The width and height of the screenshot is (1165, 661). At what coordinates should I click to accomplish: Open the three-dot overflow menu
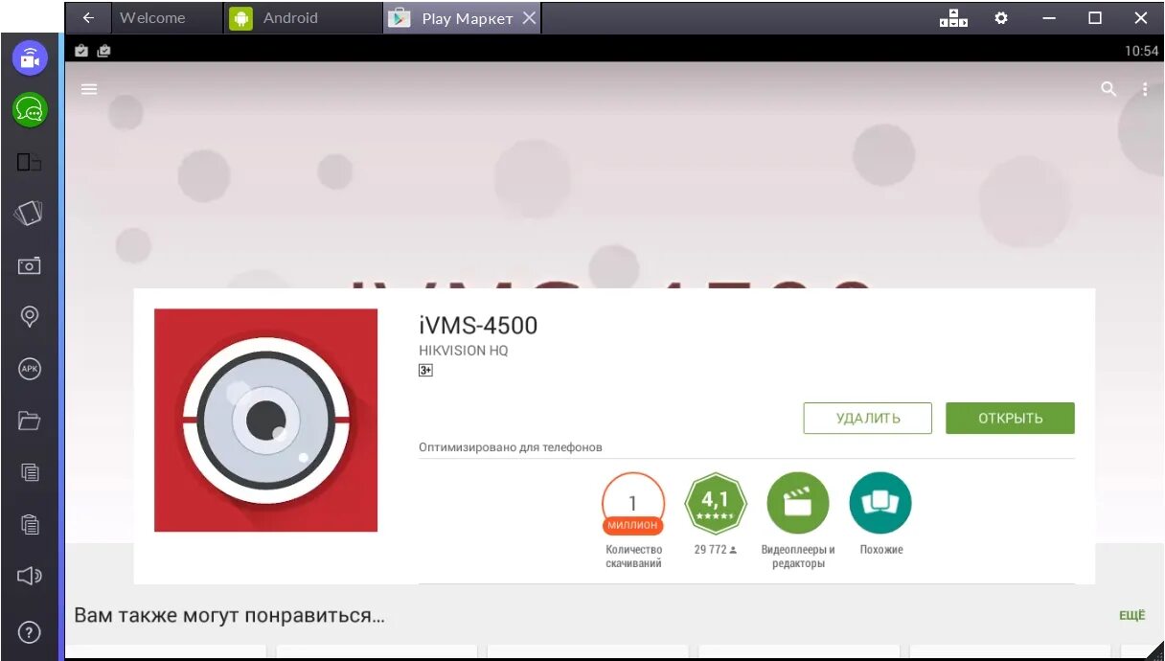(1145, 89)
